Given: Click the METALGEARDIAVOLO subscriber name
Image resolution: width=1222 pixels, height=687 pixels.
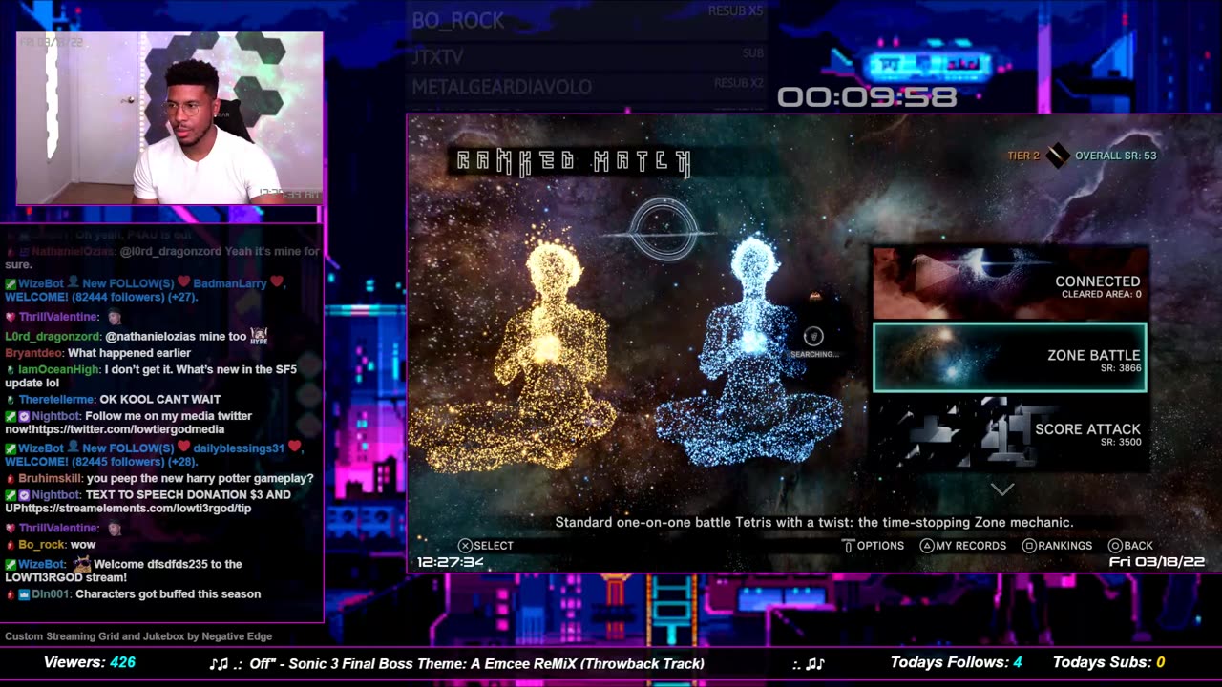Looking at the screenshot, I should click(x=501, y=87).
